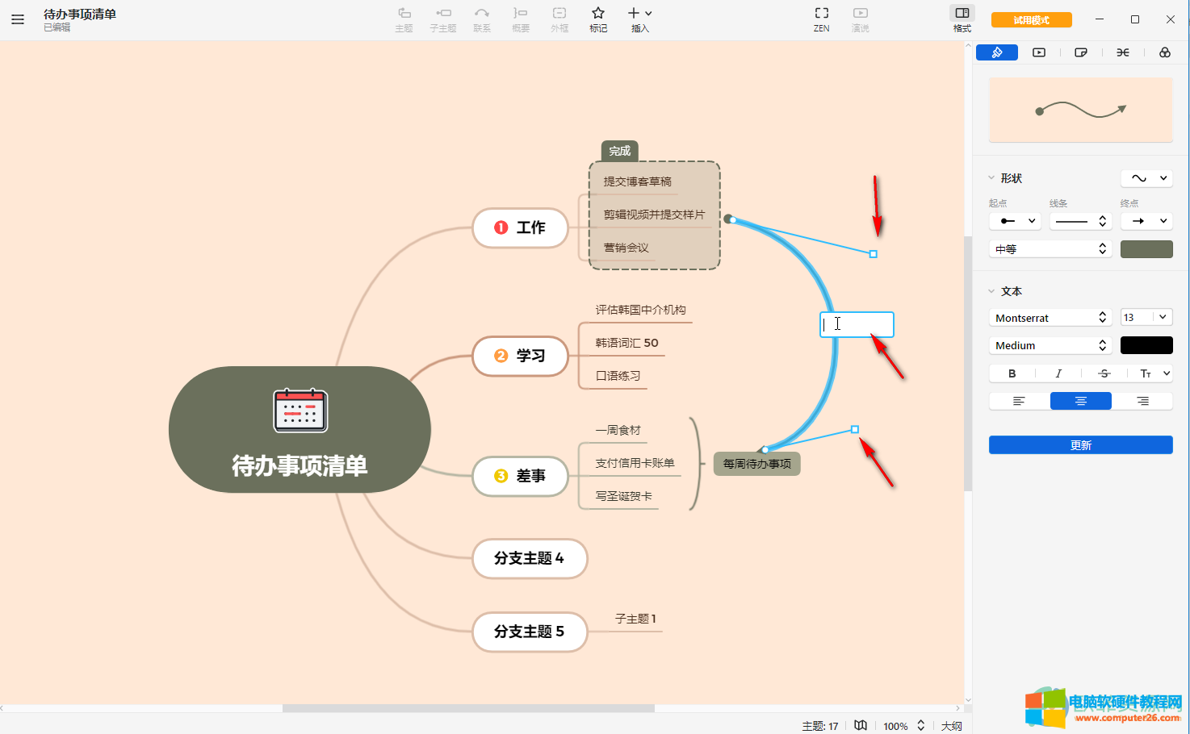Click the black text color swatch
This screenshot has height=734, width=1190.
coord(1146,345)
